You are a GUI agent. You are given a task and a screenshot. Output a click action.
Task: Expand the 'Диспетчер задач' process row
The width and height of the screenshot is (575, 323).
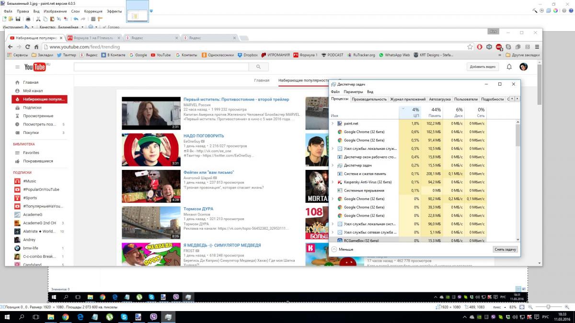click(333, 165)
